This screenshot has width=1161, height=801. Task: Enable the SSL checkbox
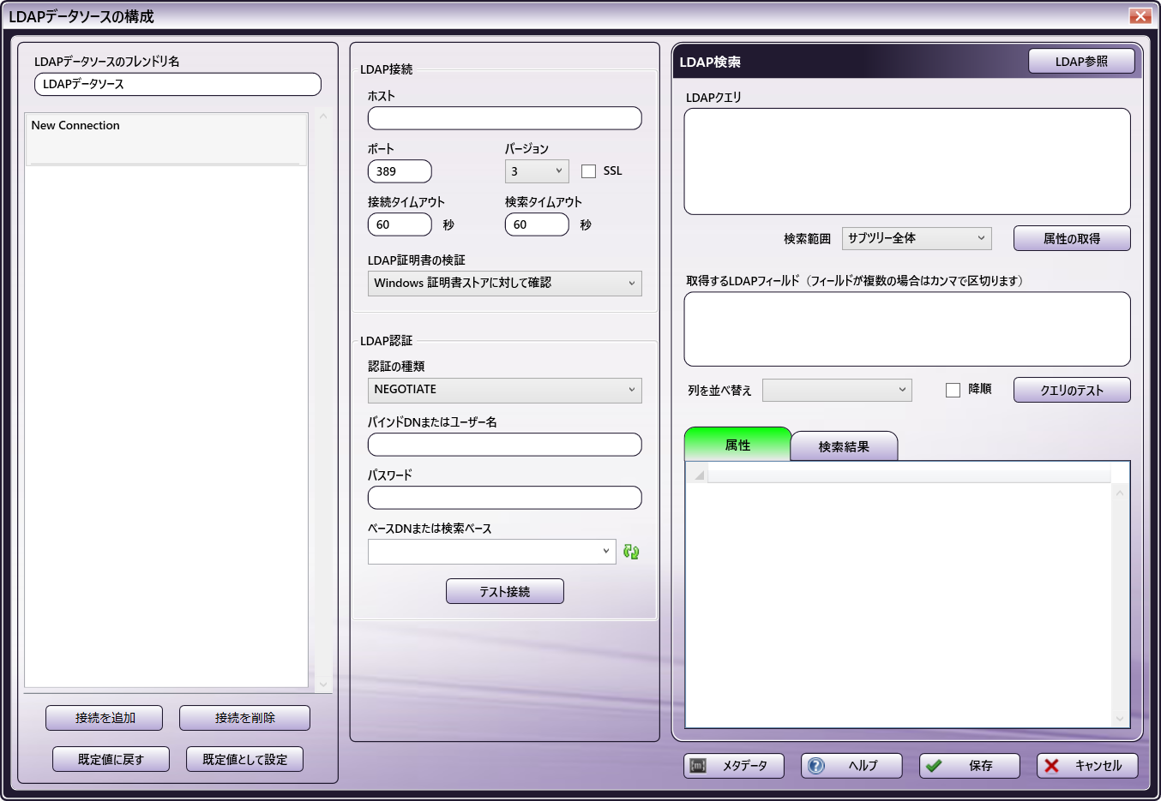[x=588, y=171]
